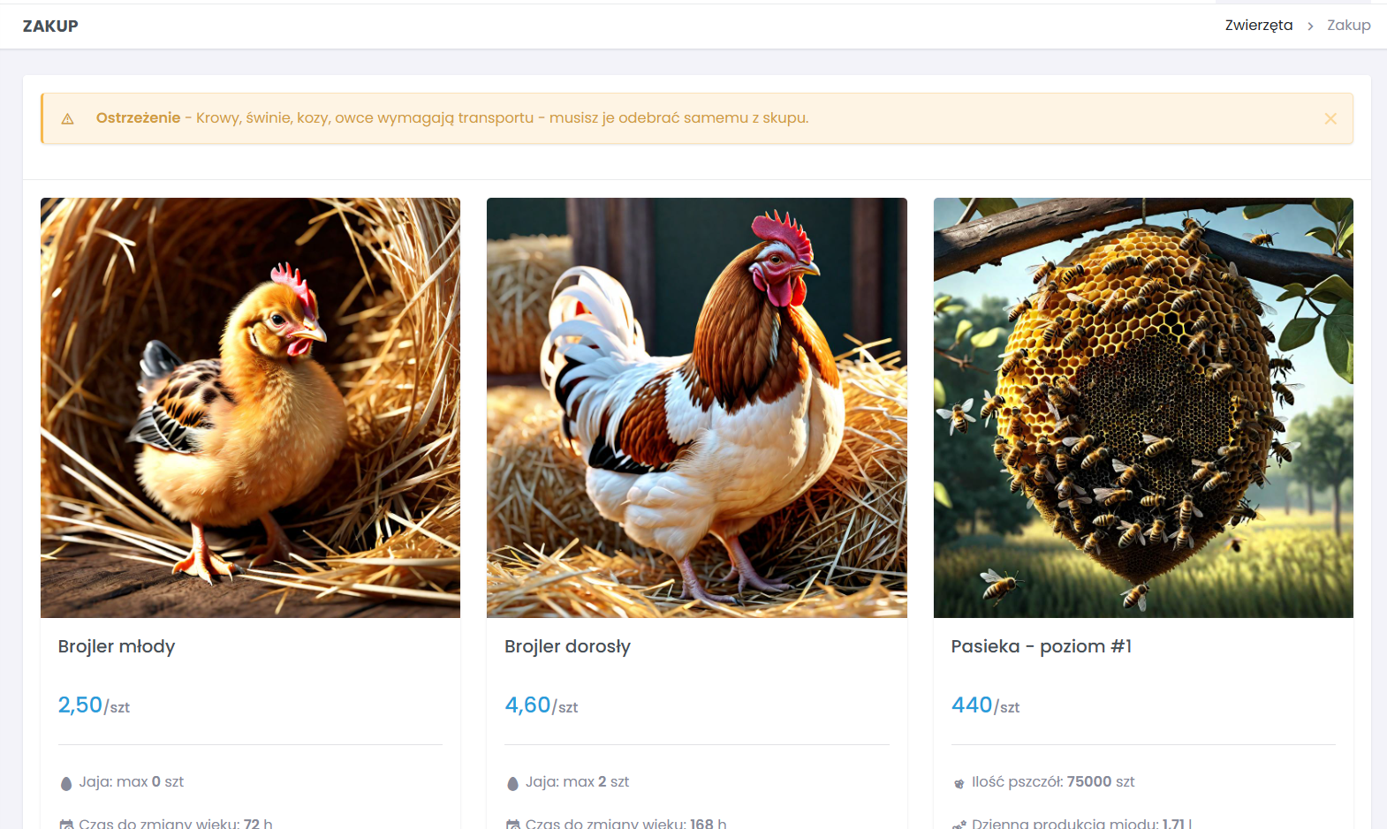Select the Pasieka - poziom #1 title

coord(1041,646)
